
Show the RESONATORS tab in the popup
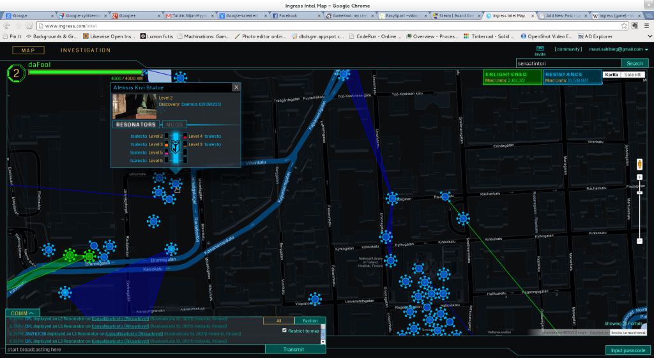pyautogui.click(x=135, y=124)
